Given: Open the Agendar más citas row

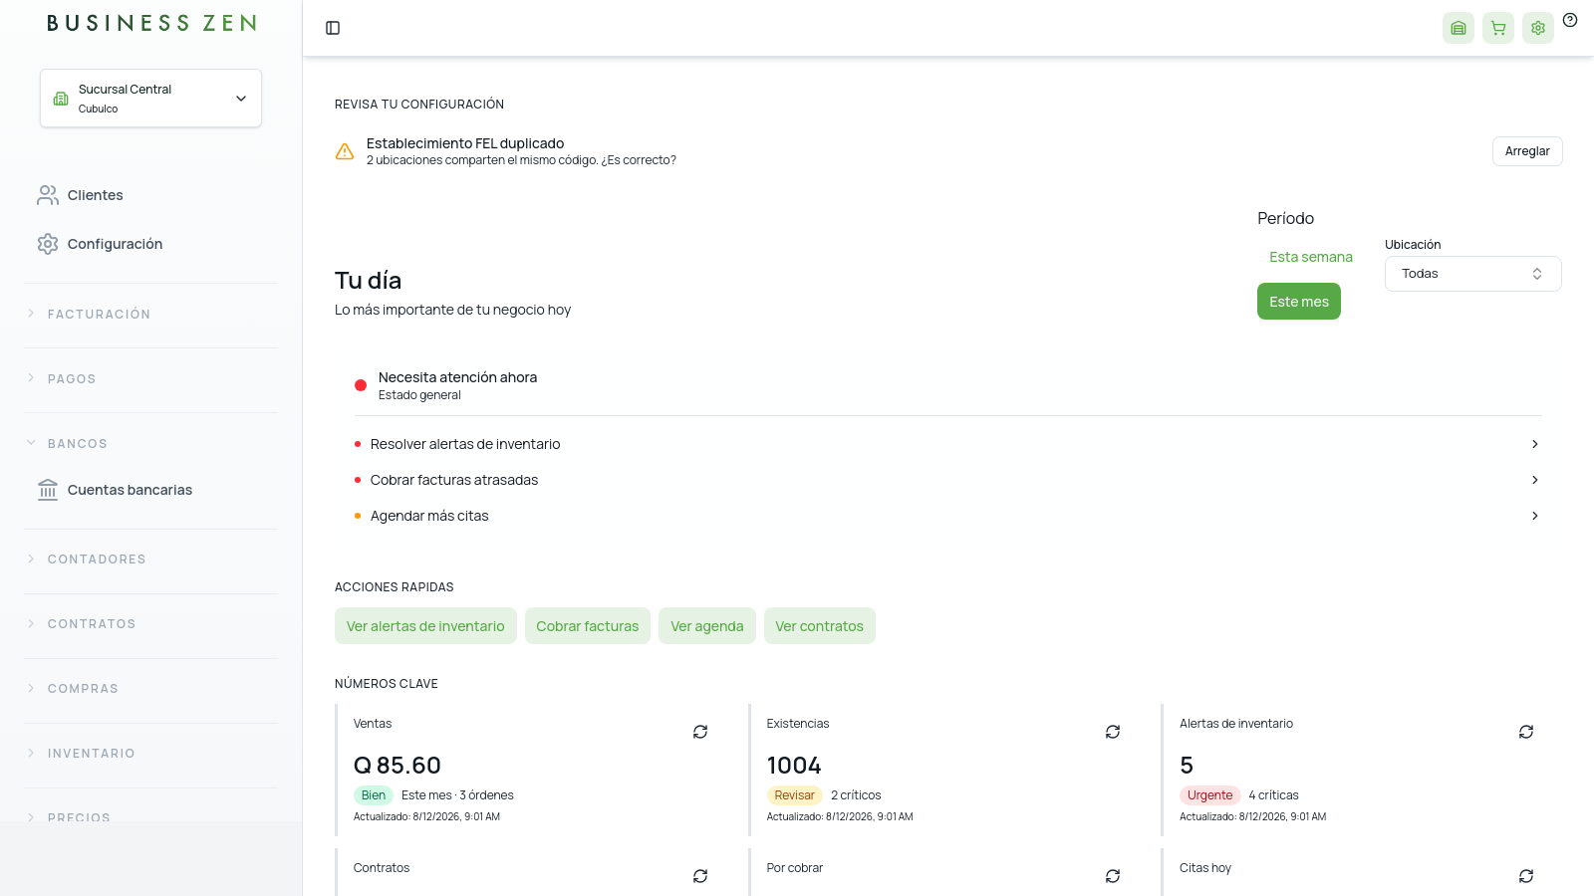Looking at the screenshot, I should 948,516.
